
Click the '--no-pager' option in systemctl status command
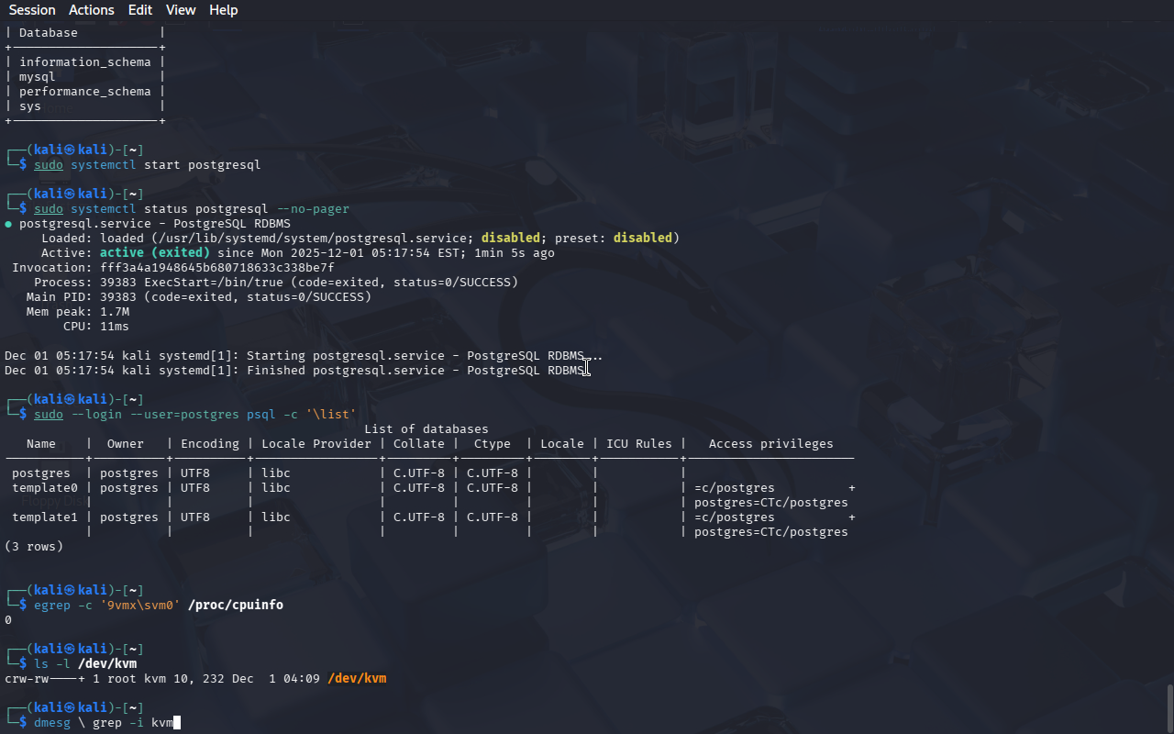(313, 209)
